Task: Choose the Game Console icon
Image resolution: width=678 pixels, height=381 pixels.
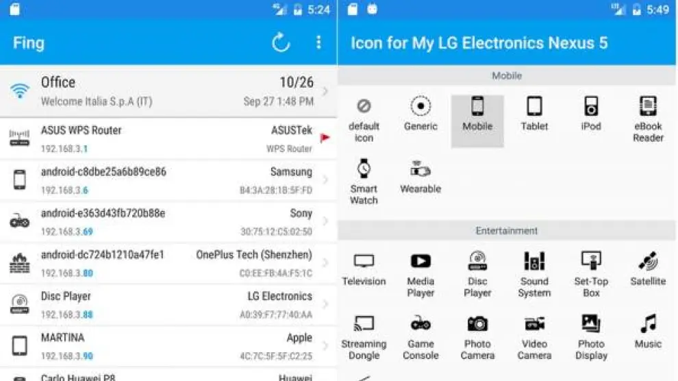Action: coord(420,336)
